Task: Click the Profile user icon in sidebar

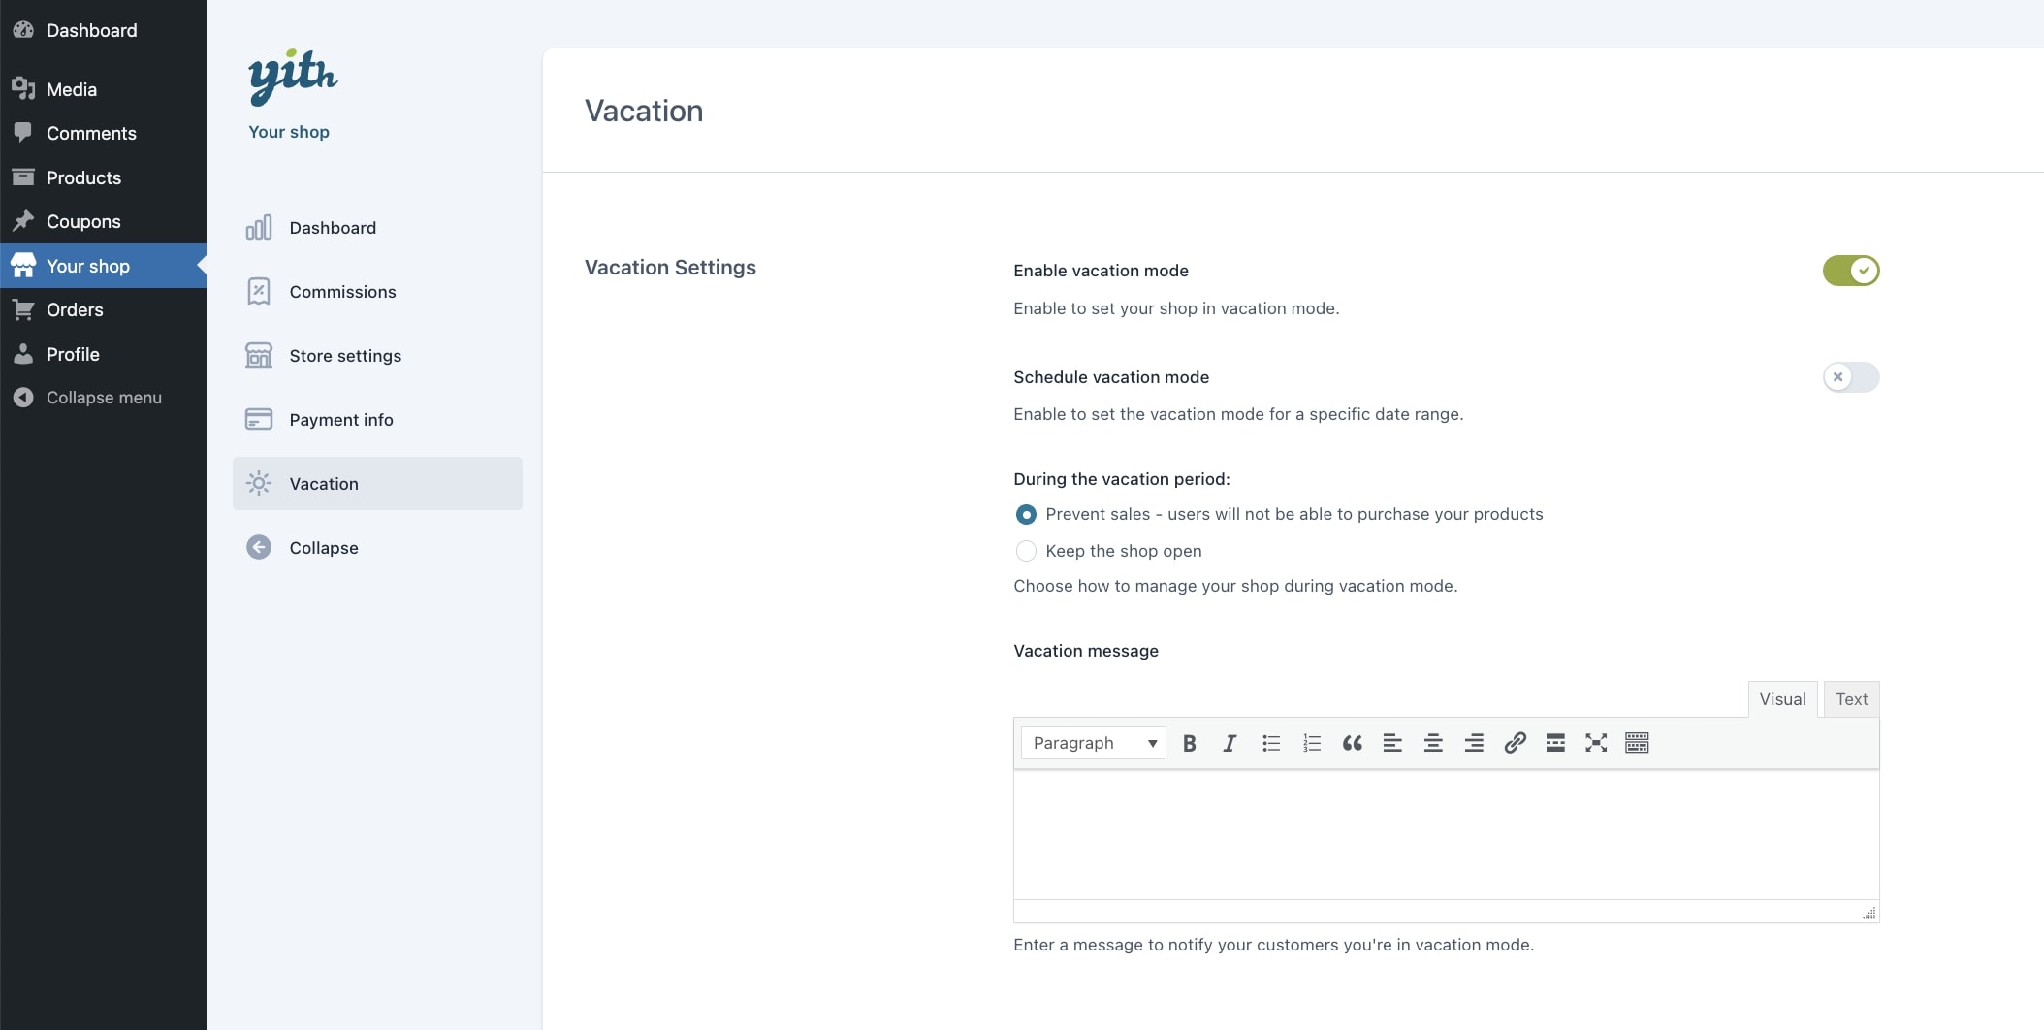Action: pyautogui.click(x=23, y=354)
